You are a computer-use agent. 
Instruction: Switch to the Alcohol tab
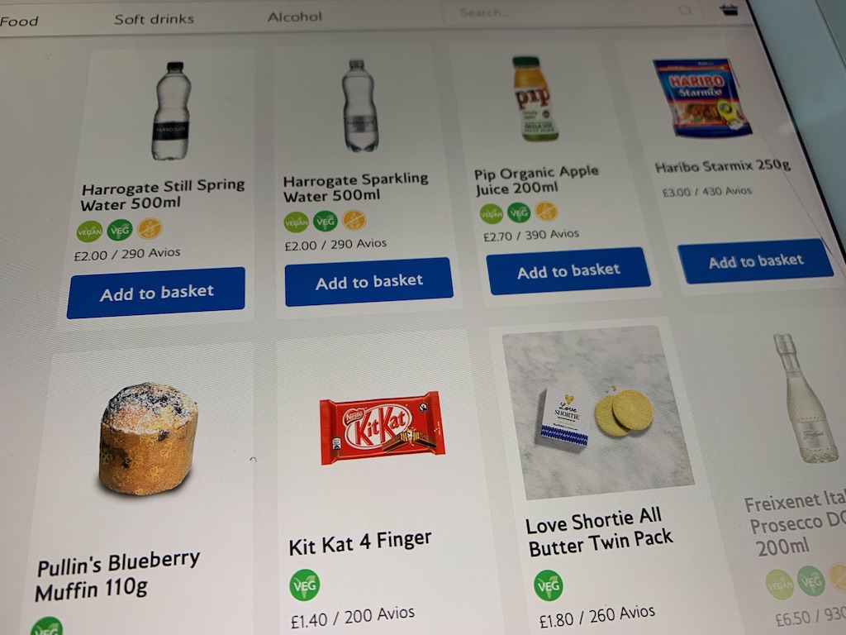coord(295,17)
